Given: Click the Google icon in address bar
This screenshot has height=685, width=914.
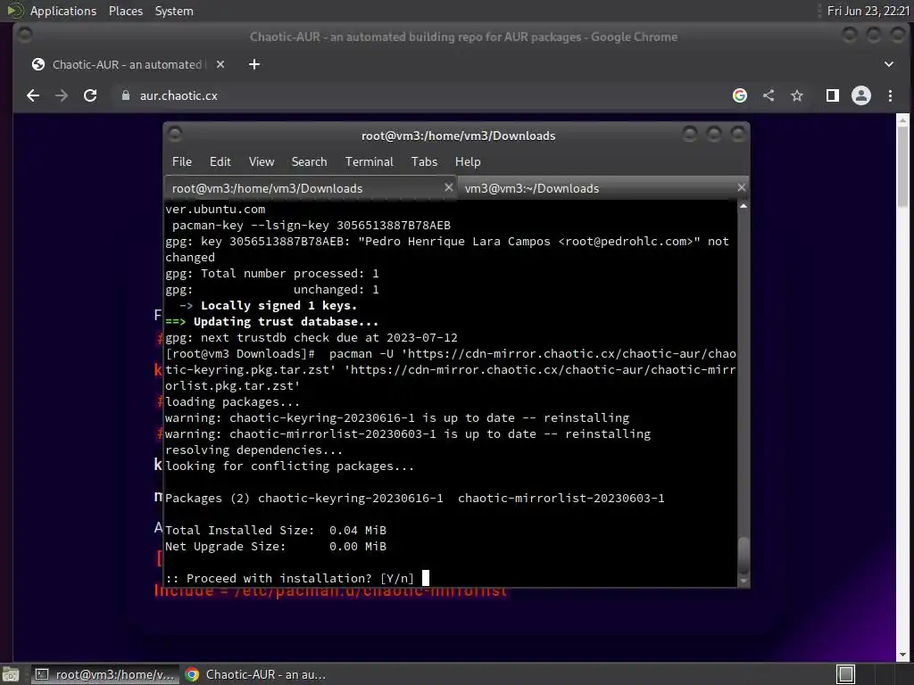Looking at the screenshot, I should click(x=740, y=95).
